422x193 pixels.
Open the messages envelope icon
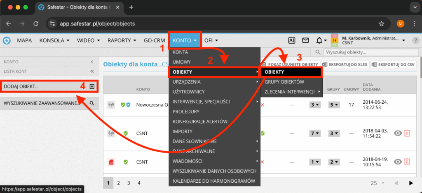[x=305, y=40]
